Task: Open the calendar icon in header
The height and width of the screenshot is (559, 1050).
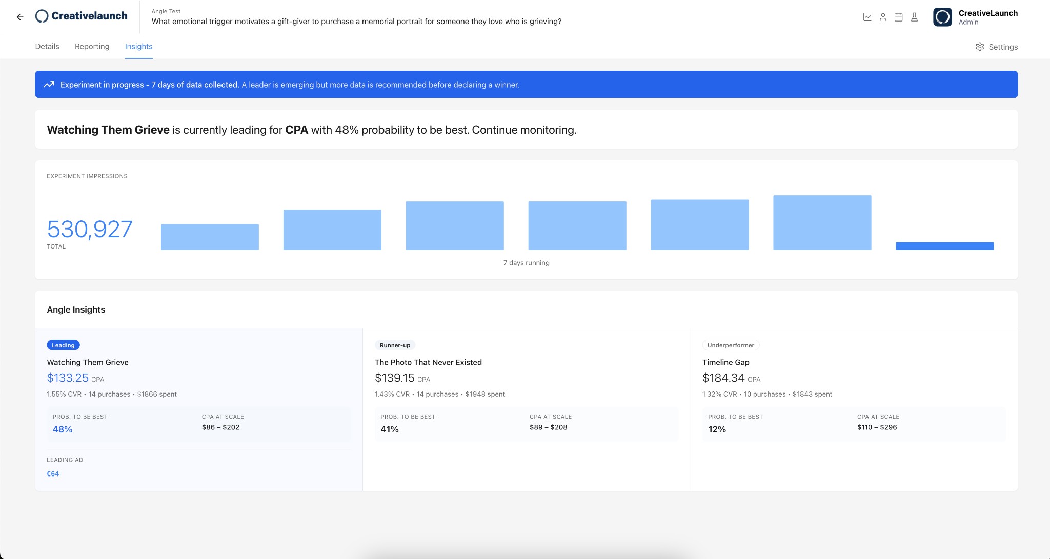Action: click(898, 17)
